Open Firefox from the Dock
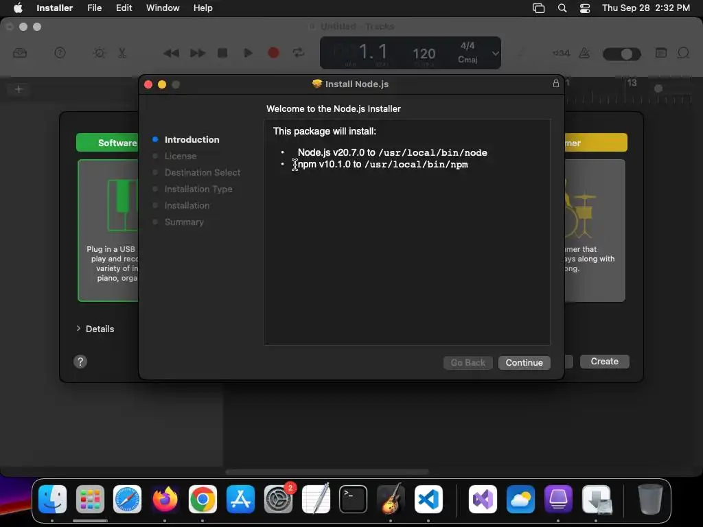 [165, 499]
